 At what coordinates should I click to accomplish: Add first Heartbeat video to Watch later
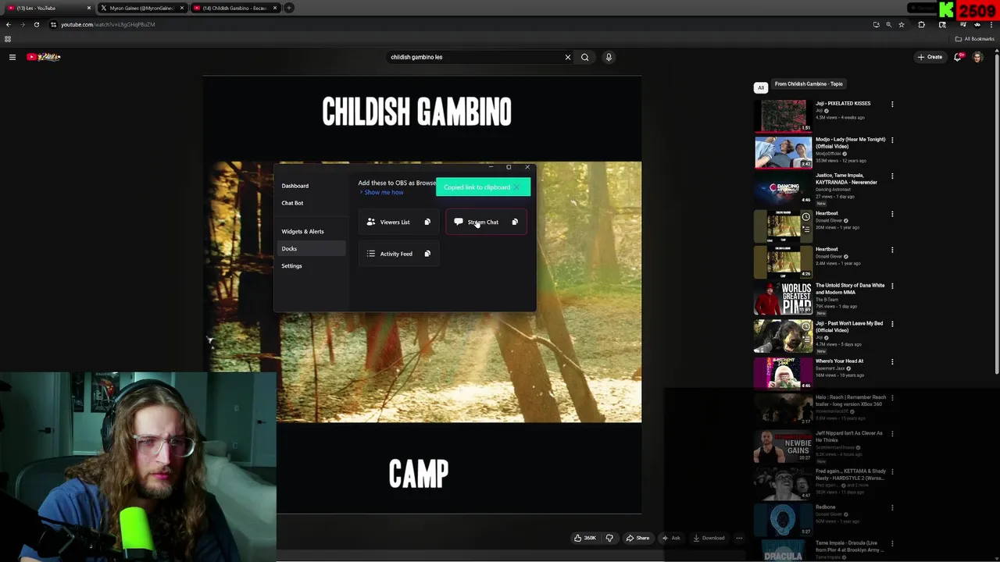(x=805, y=217)
